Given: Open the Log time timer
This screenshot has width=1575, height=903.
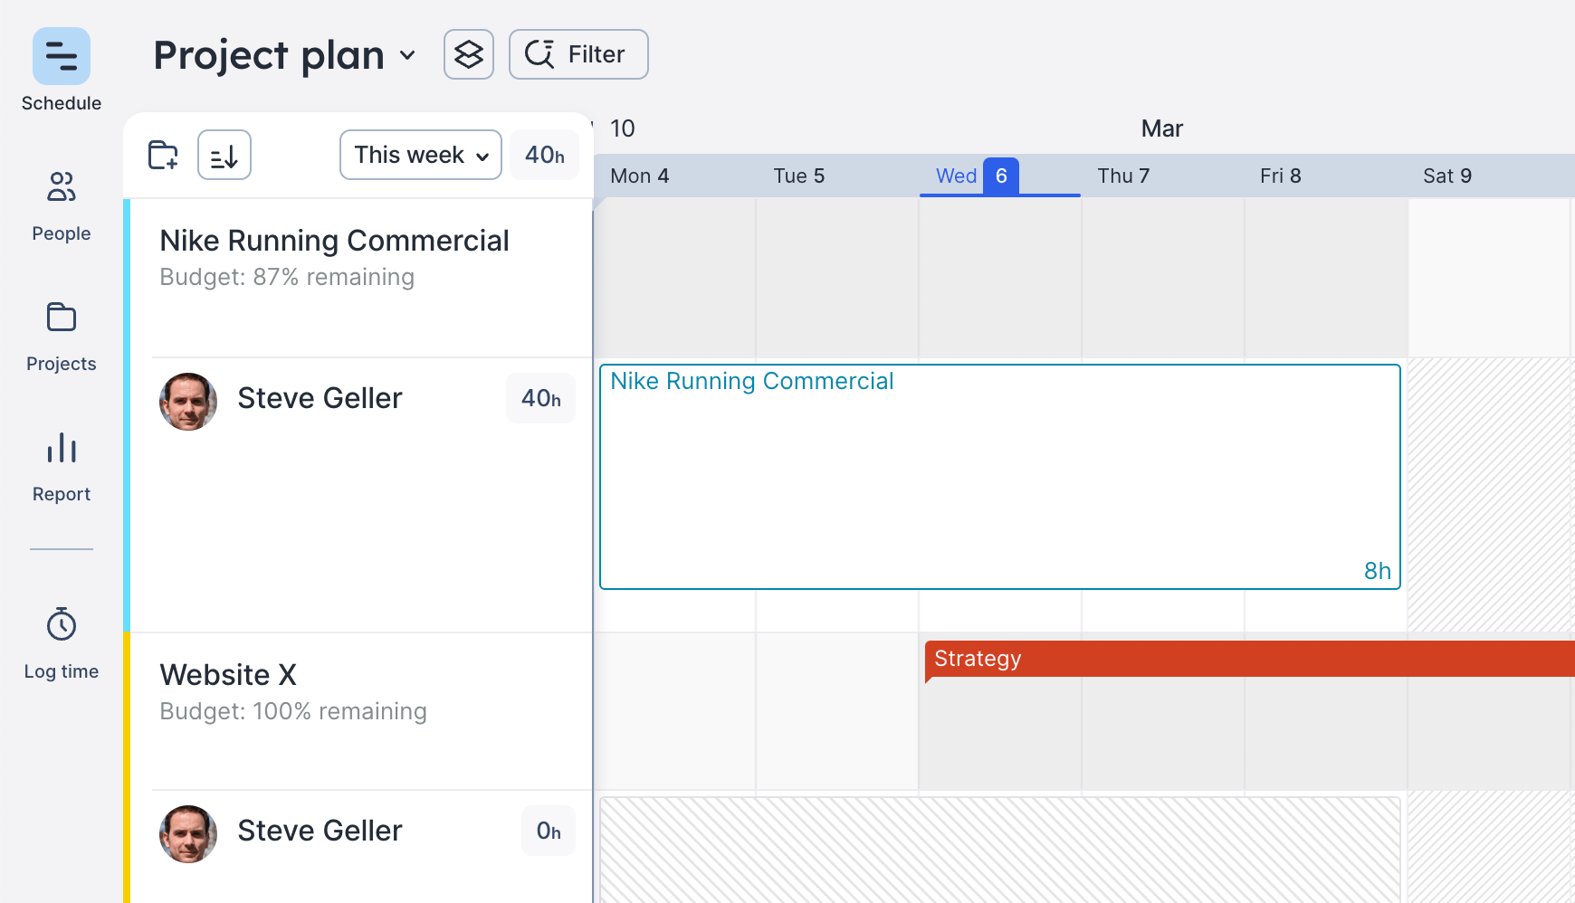Looking at the screenshot, I should click(x=62, y=643).
